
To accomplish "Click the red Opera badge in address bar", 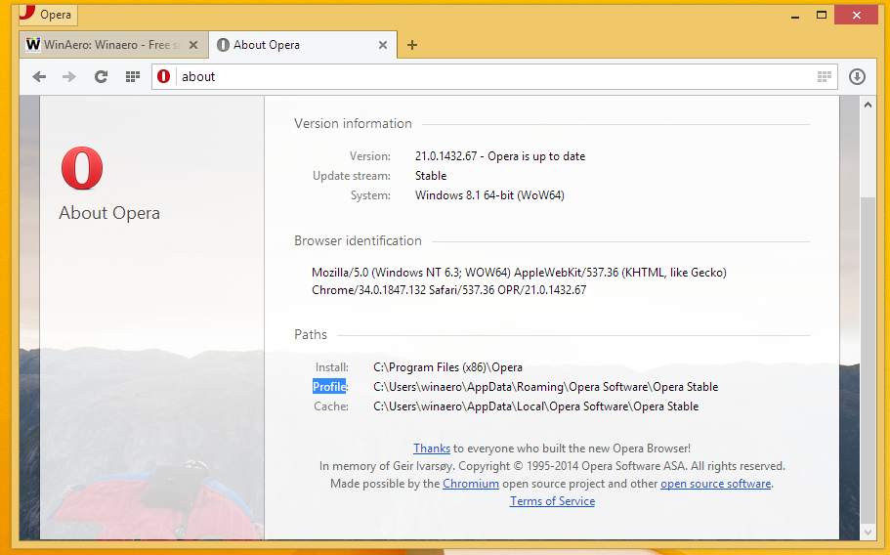I will [x=163, y=76].
